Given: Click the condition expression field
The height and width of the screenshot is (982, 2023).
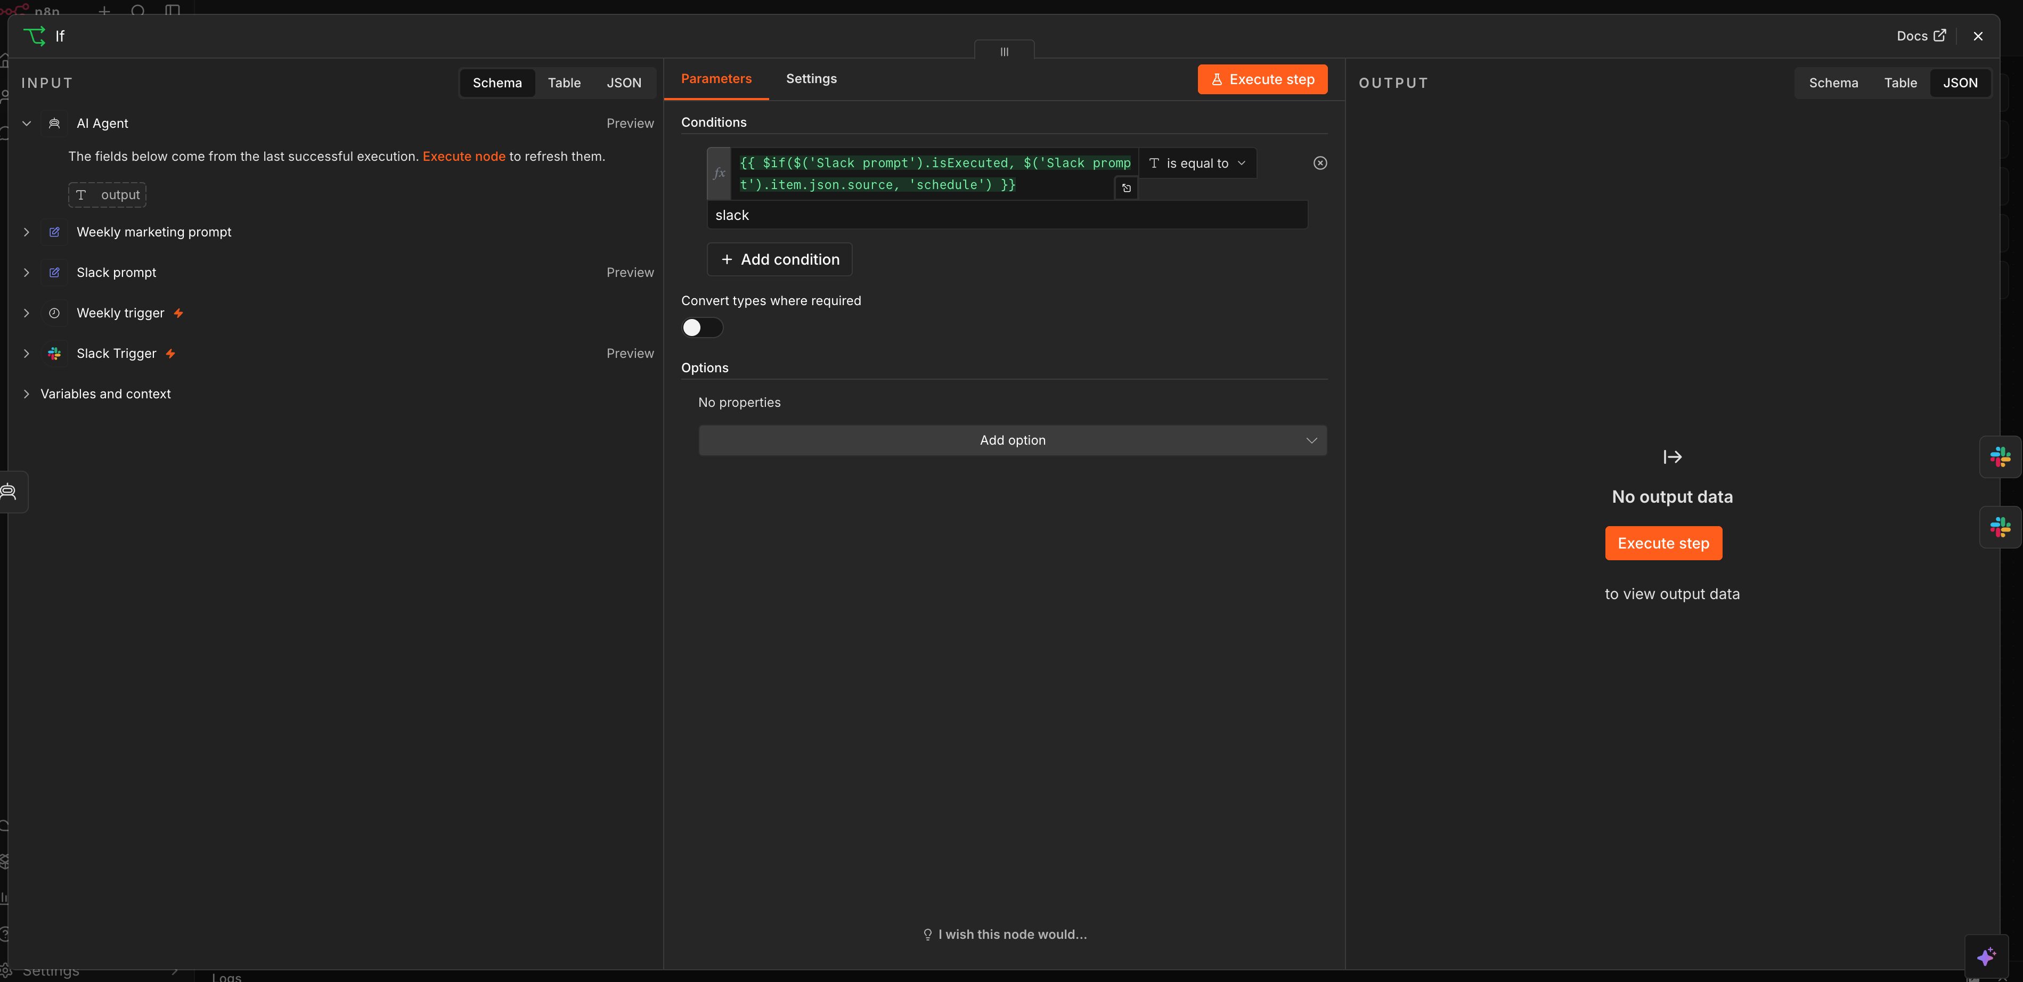Looking at the screenshot, I should coord(934,174).
